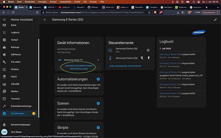Screen dimensions: 221x138
Task: Open macOS Control Center
Action: point(199,2)
